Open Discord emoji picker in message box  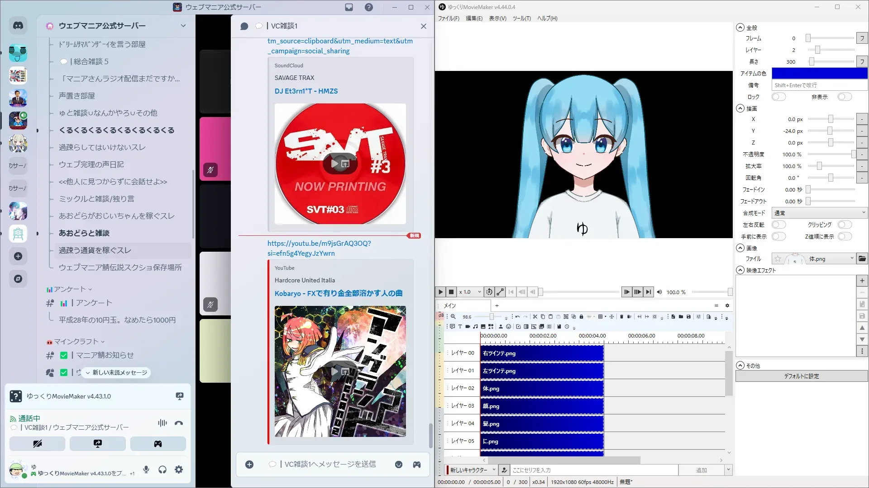coord(399,465)
